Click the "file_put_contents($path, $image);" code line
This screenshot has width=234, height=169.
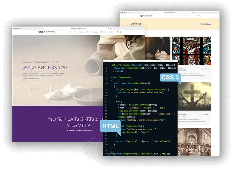pos(138,111)
